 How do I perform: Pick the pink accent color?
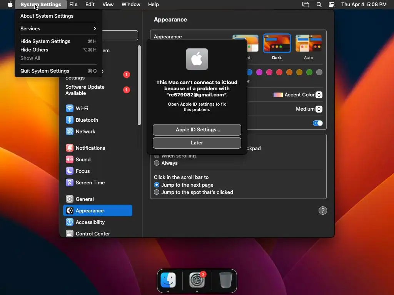point(269,73)
